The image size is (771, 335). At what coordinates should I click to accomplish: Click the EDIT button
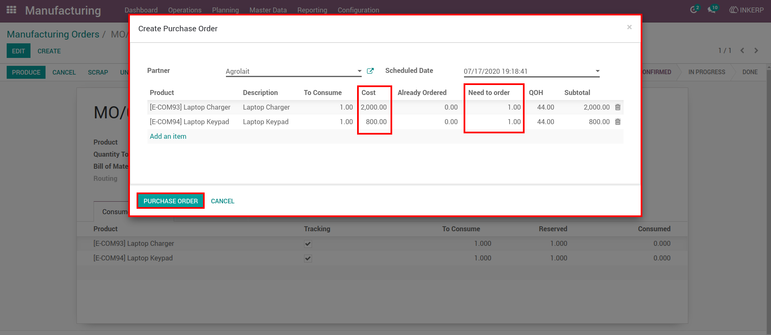click(x=18, y=51)
